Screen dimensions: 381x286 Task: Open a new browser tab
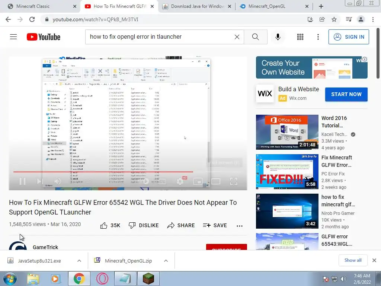[x=321, y=6]
